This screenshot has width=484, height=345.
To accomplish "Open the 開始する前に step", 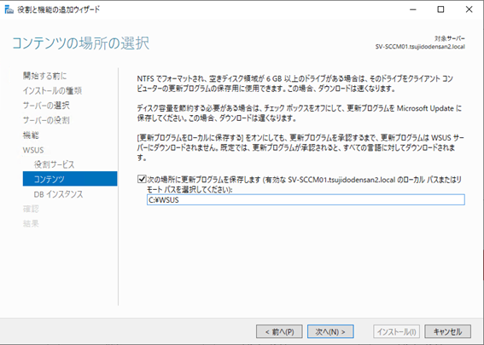I will pyautogui.click(x=44, y=76).
